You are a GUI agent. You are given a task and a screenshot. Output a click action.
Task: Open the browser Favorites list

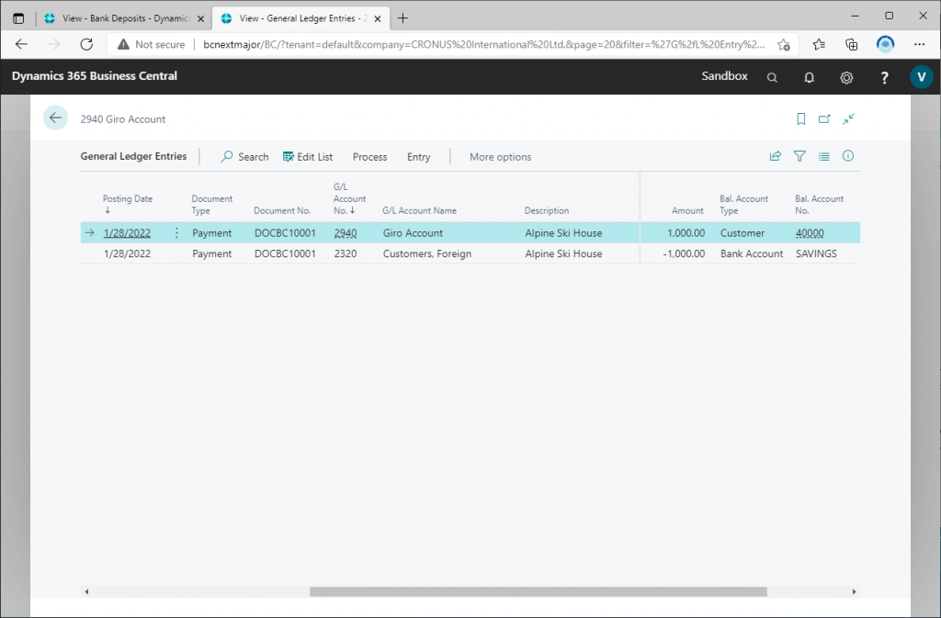click(819, 44)
